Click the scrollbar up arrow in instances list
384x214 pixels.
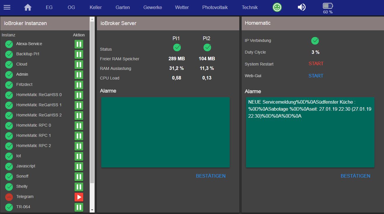coord(92,19)
